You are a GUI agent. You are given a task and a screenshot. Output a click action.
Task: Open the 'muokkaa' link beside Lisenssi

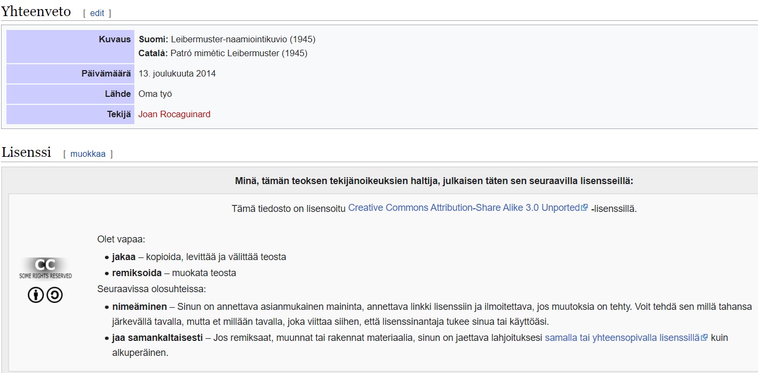coord(88,154)
